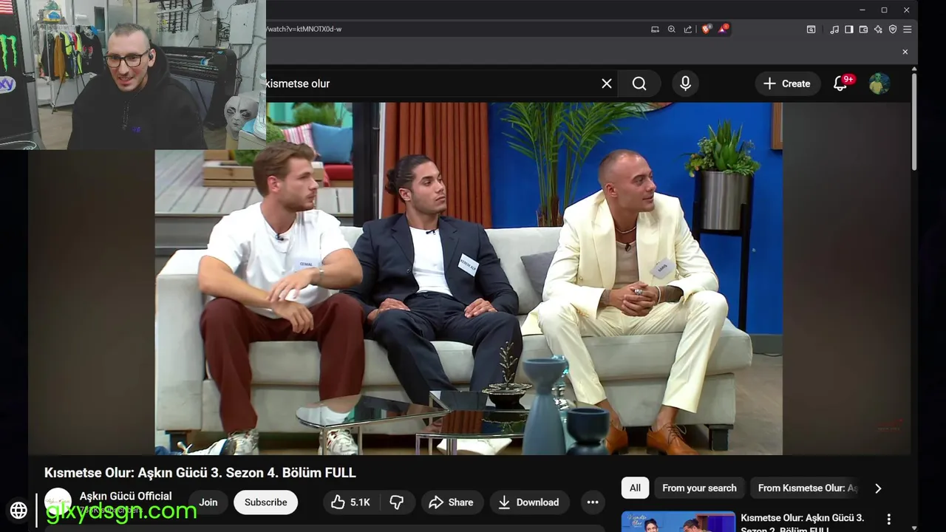Open Brave Wallet icon
The image size is (946, 532).
[863, 29]
